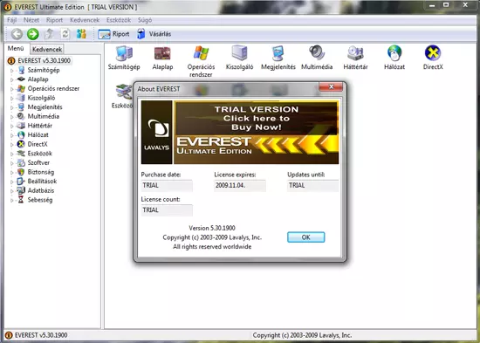
Task: Click the Refresh toolbar icon
Action: (x=65, y=34)
